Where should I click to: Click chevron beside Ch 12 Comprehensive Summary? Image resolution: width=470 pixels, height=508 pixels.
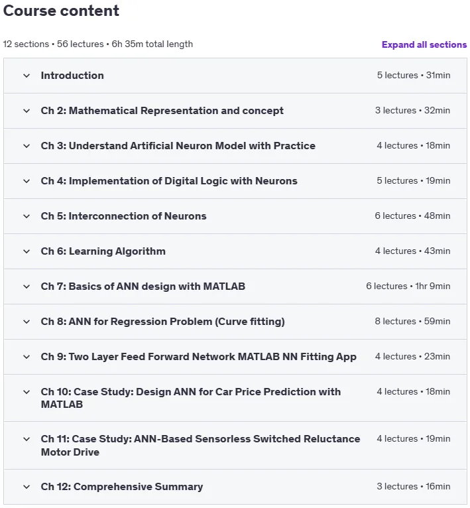pyautogui.click(x=27, y=487)
